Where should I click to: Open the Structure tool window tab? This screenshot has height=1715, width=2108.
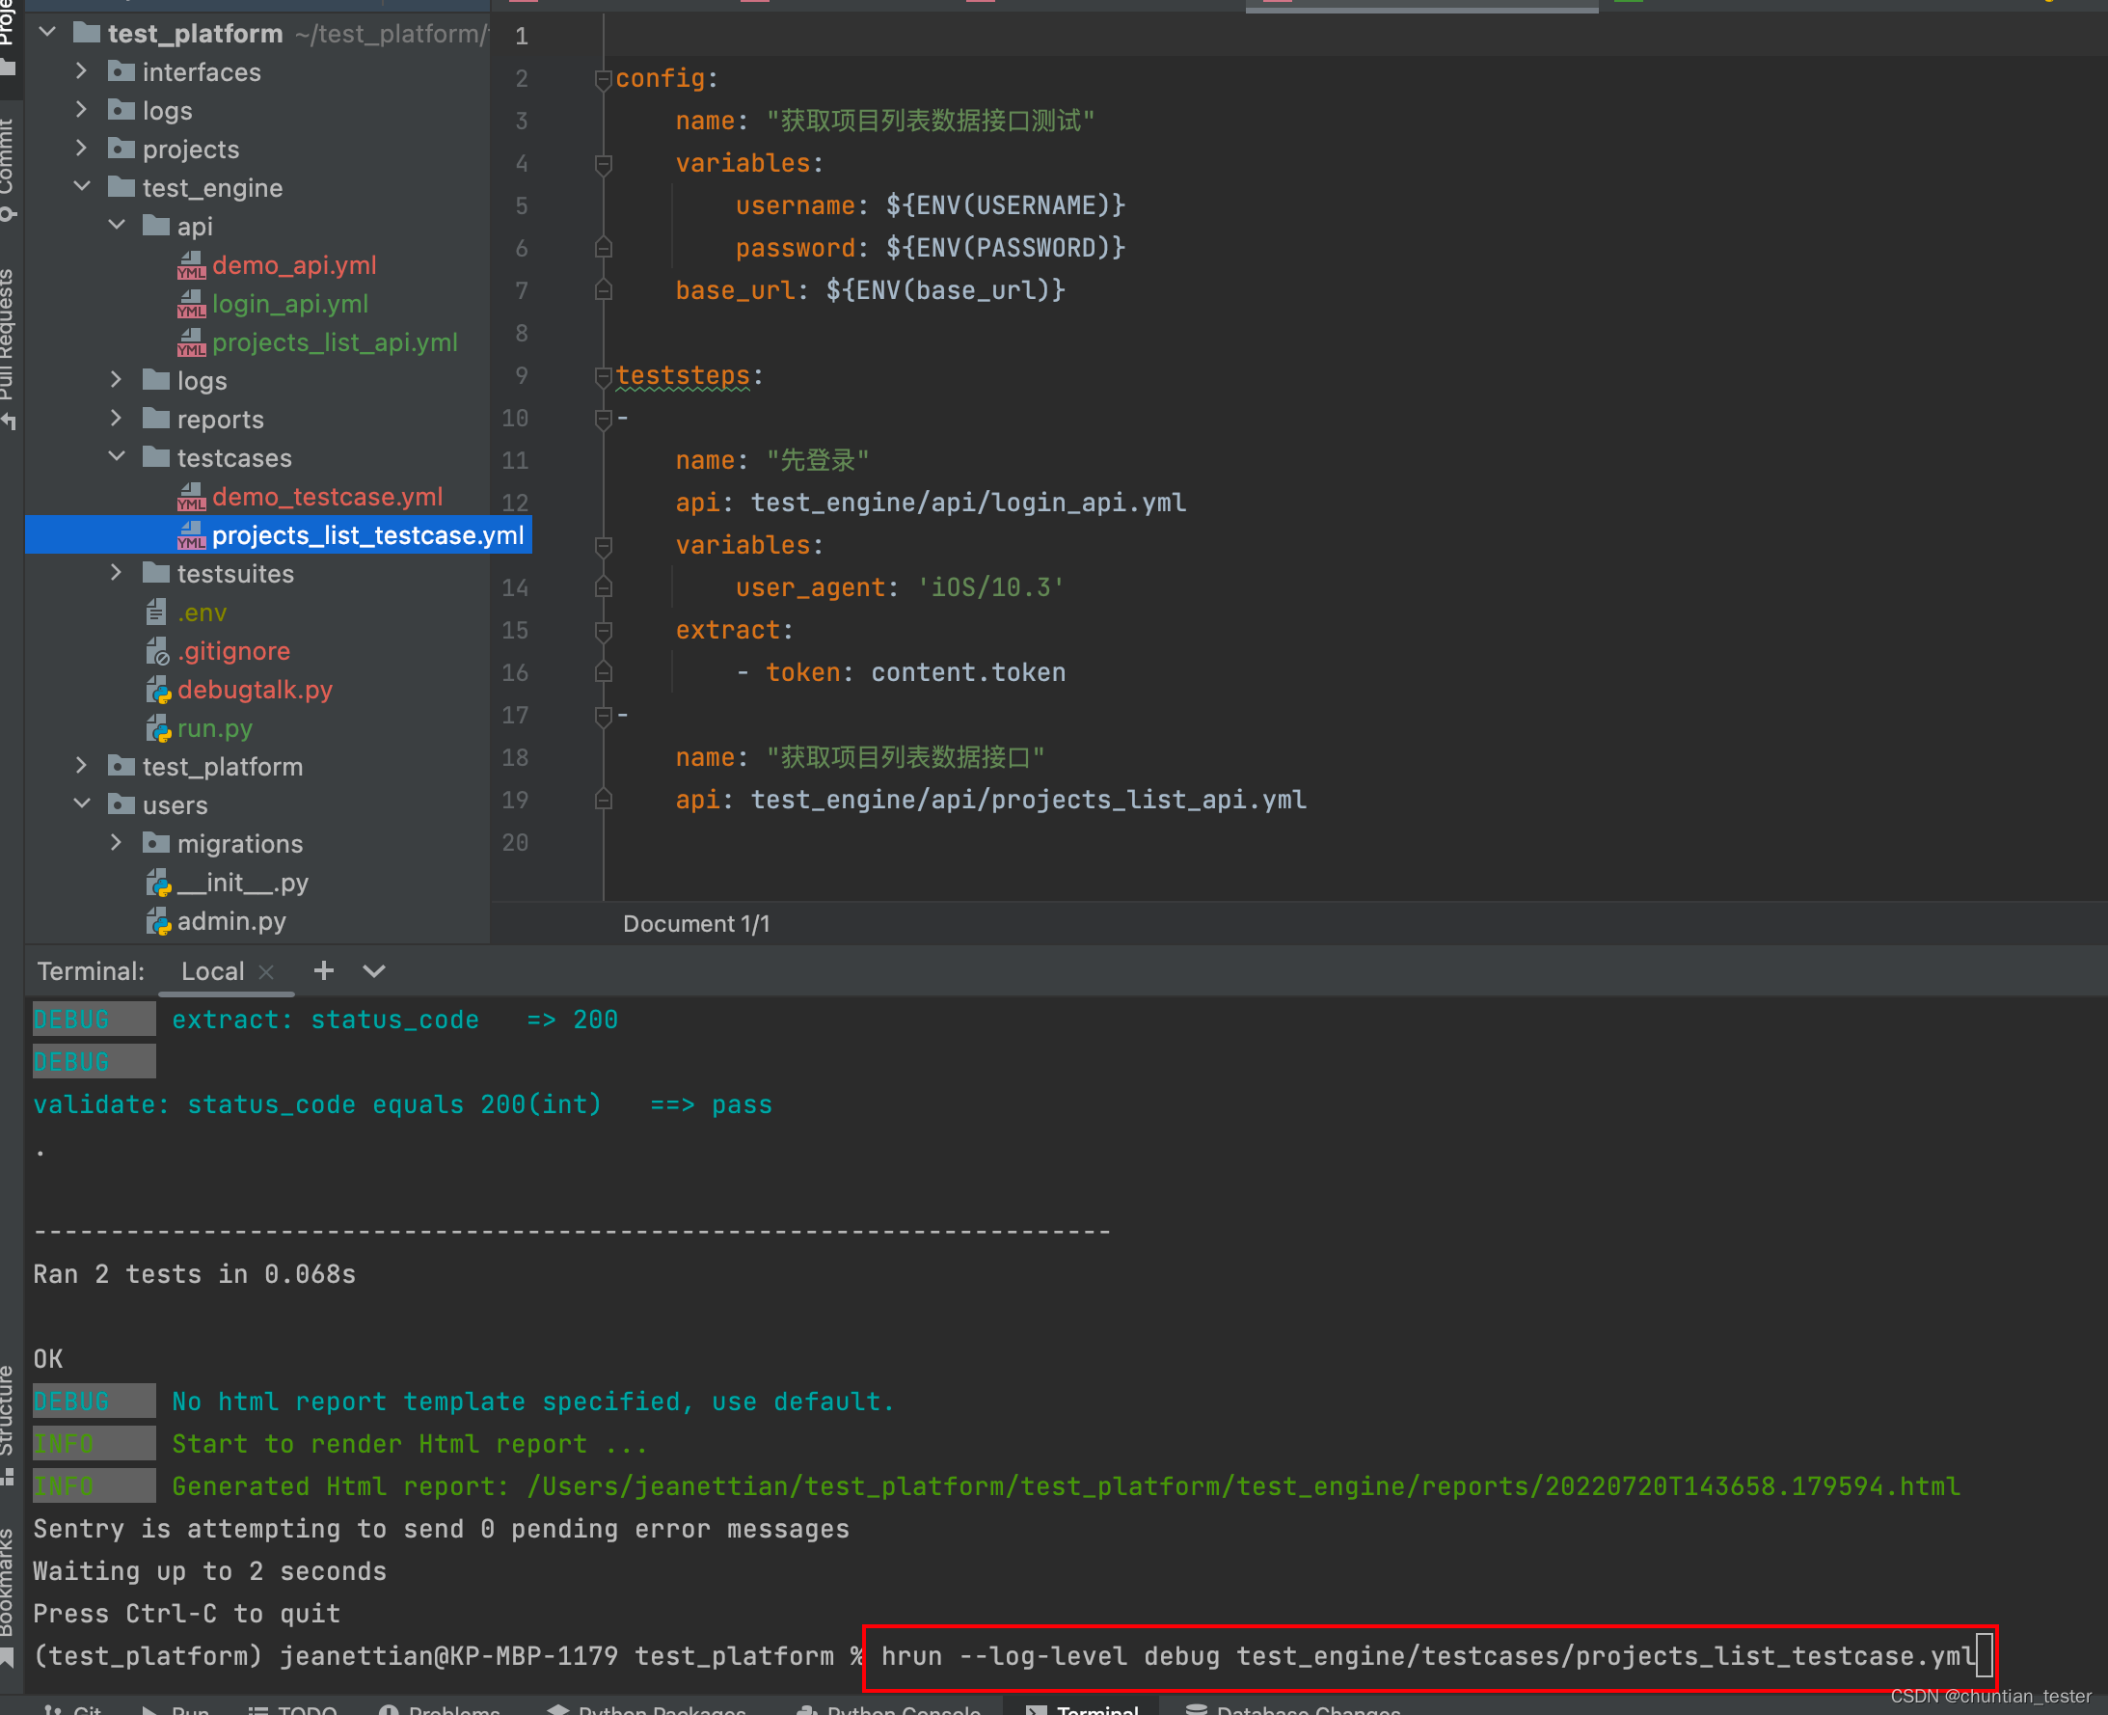(8, 1413)
